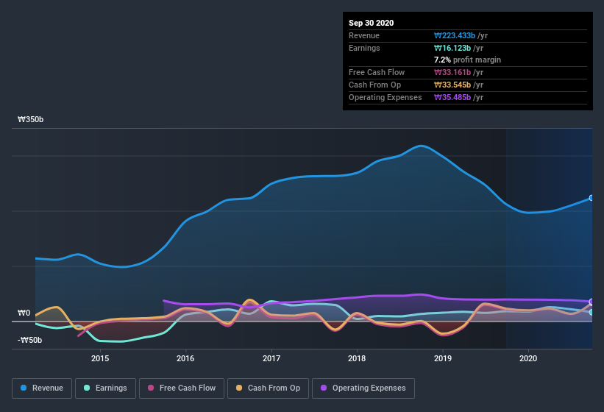Viewport: 604px width, 412px height.
Task: Select the 2019 year label on axis
Action: [x=443, y=358]
